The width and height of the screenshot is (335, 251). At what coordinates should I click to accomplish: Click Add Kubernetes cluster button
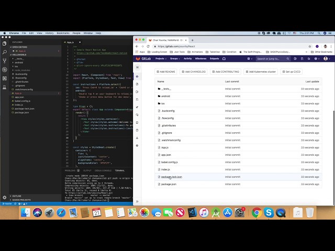click(x=261, y=72)
